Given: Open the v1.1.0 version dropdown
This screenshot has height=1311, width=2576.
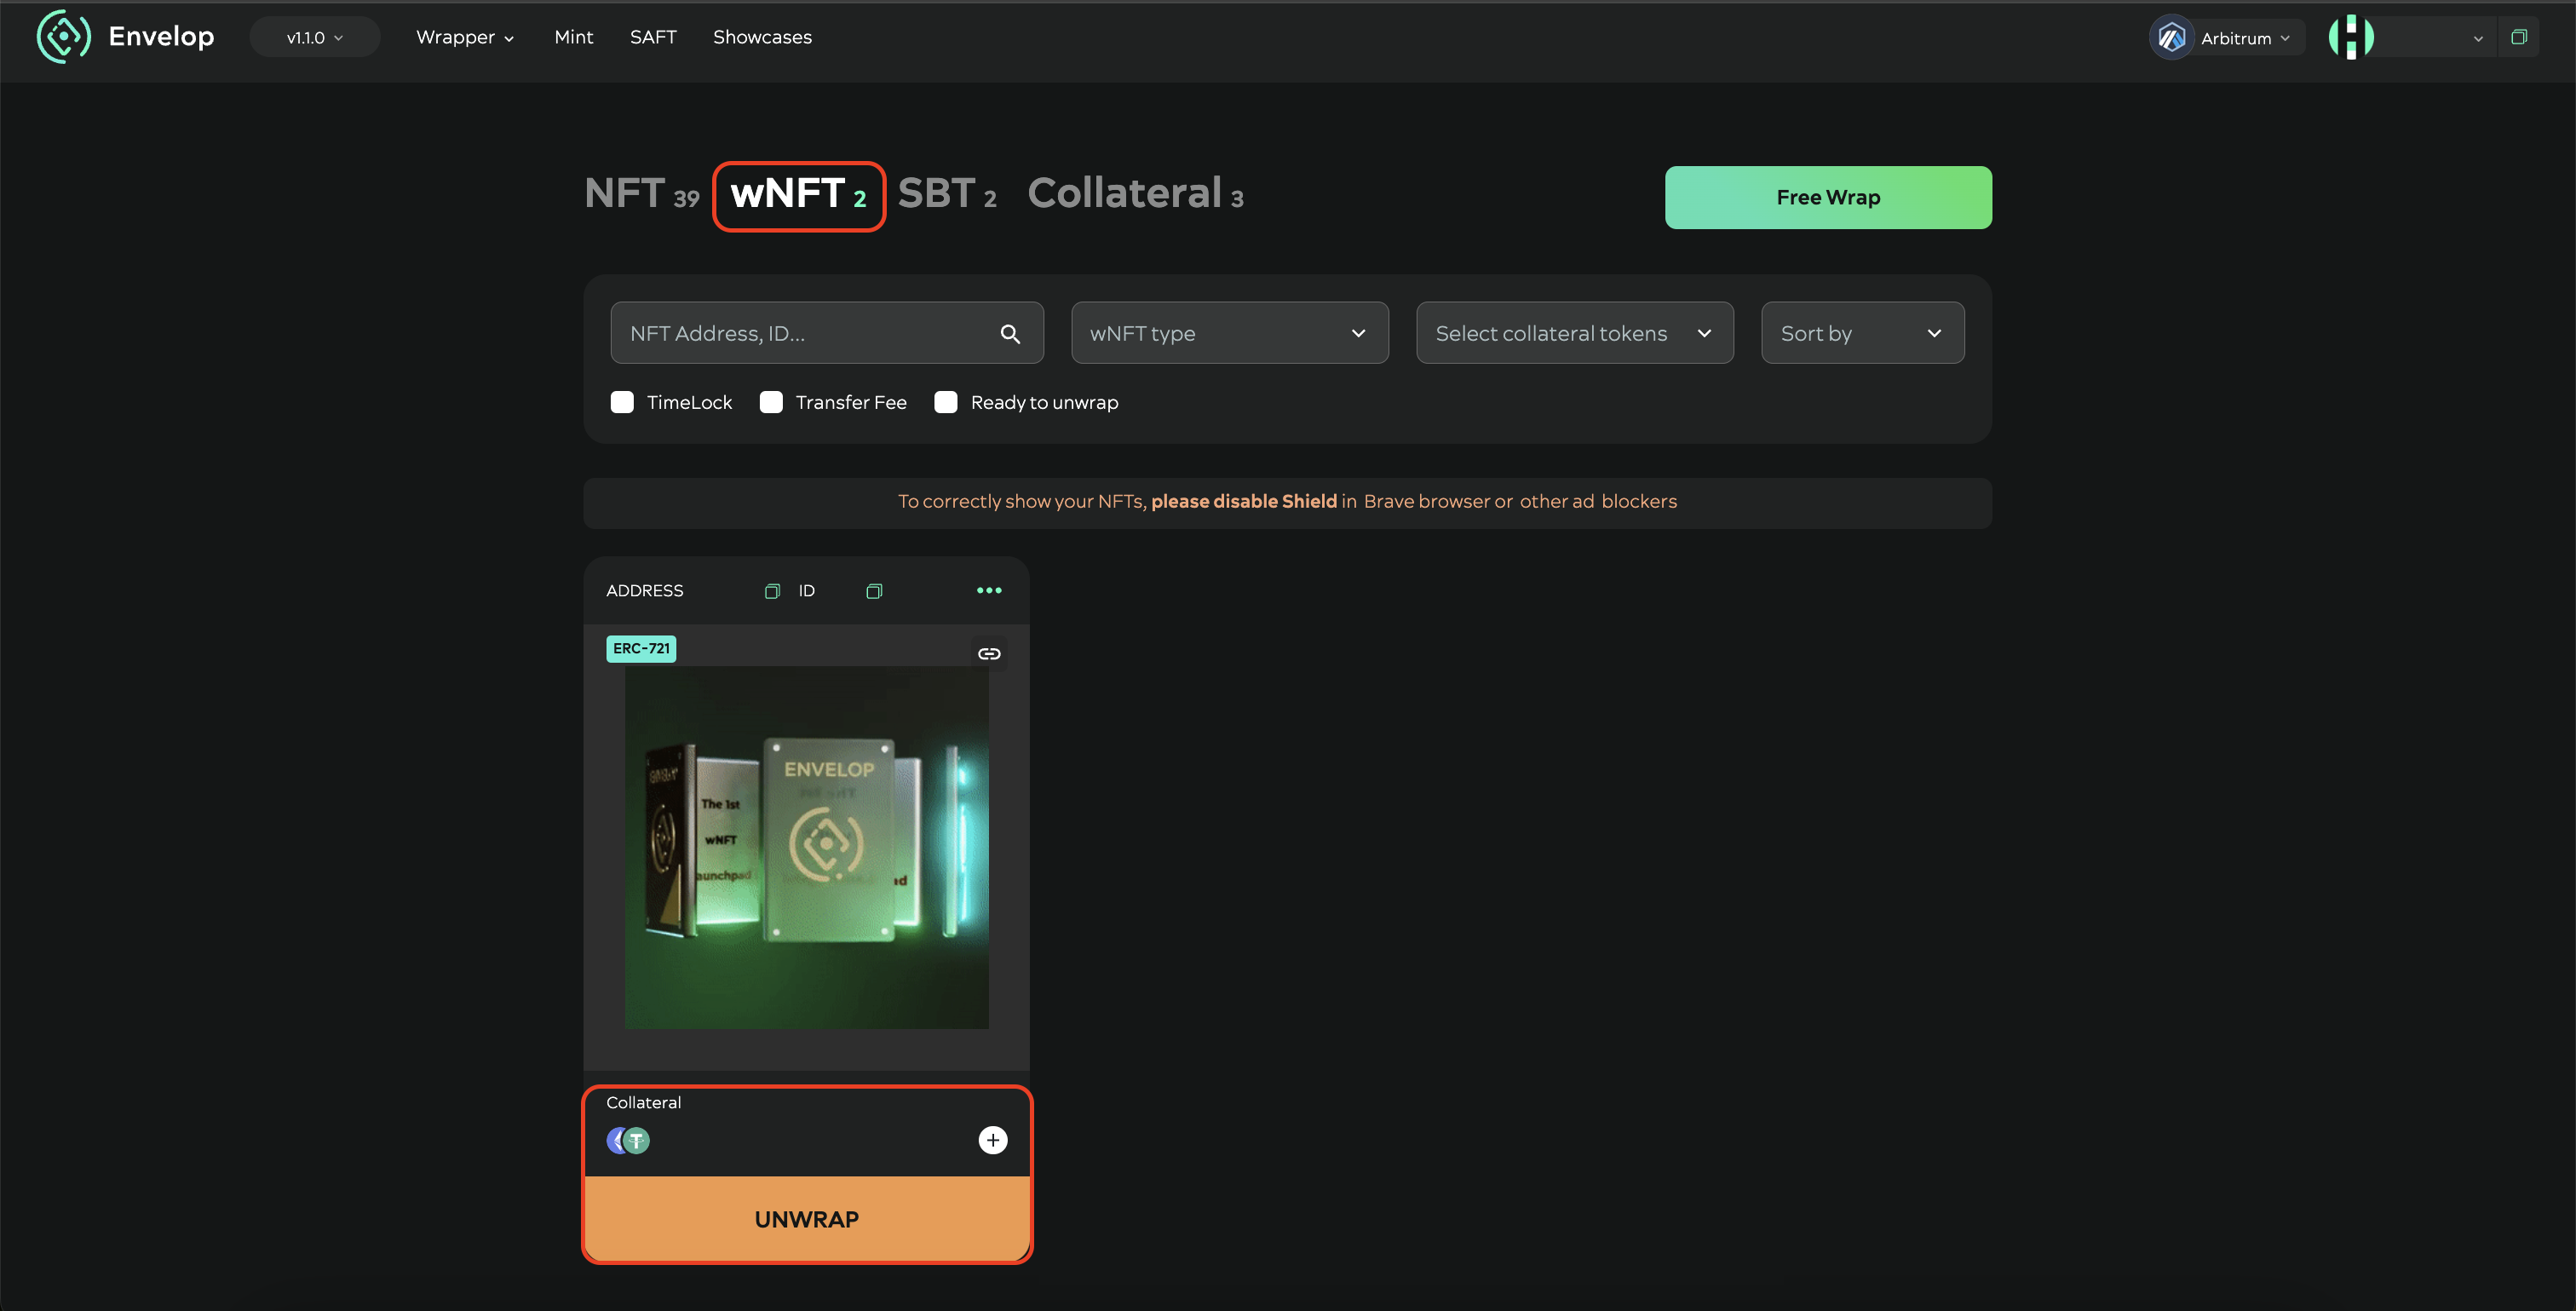Looking at the screenshot, I should click(314, 37).
